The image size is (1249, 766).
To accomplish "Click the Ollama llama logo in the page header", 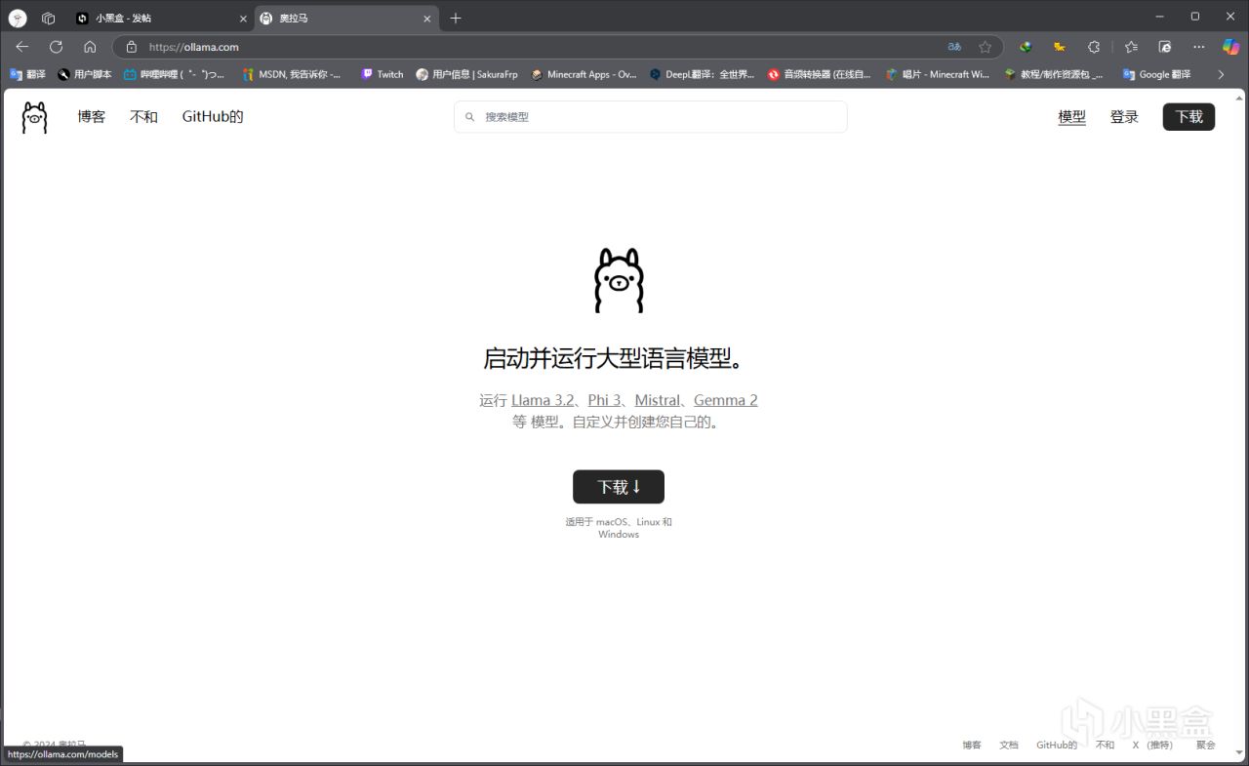I will point(34,117).
